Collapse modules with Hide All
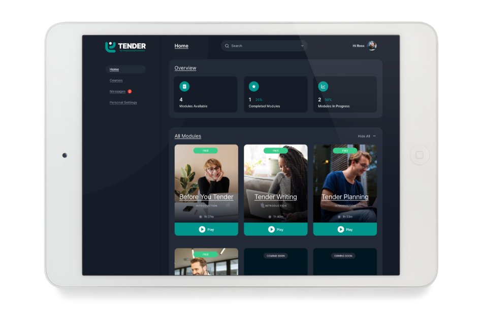The height and width of the screenshot is (321, 482). coord(366,136)
